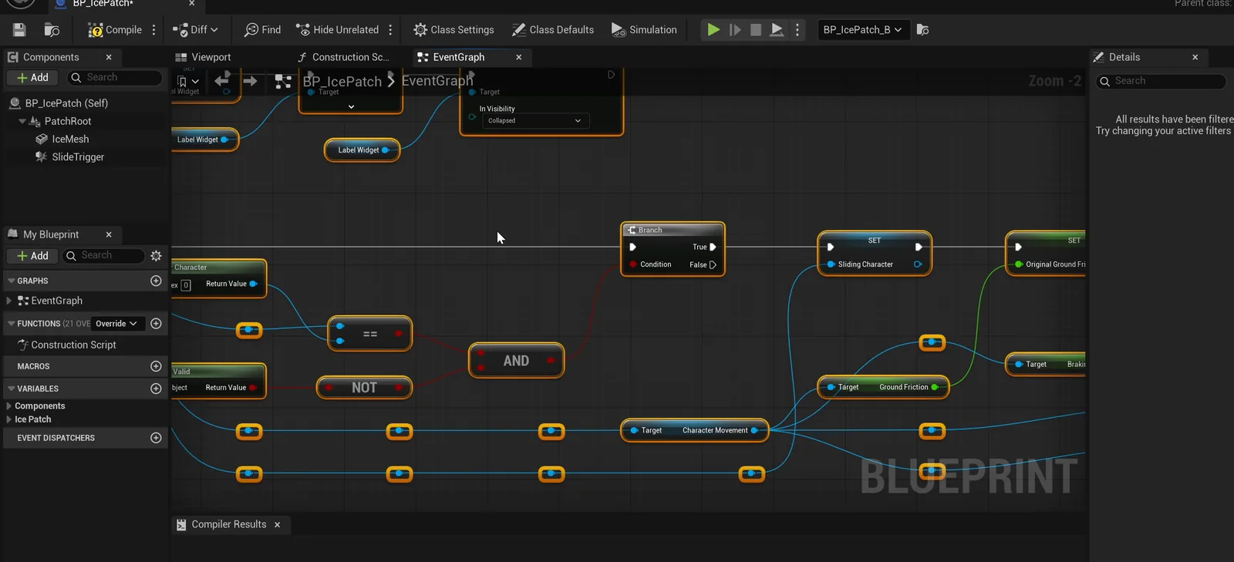Expand the Components variable category
Image resolution: width=1234 pixels, height=562 pixels.
point(9,406)
